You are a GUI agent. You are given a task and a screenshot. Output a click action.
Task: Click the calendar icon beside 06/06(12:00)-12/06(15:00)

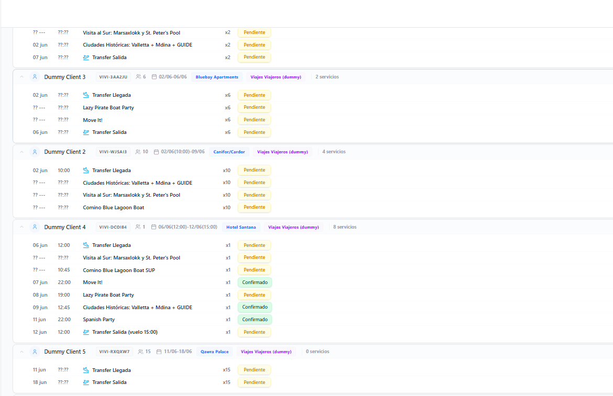coord(154,227)
